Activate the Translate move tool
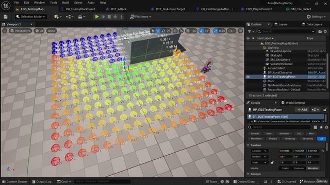Viewport: 330px width, 185px height. pyautogui.click(x=158, y=31)
